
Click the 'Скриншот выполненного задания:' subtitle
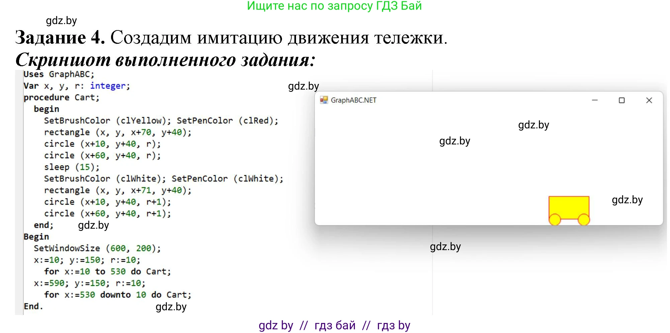[165, 60]
